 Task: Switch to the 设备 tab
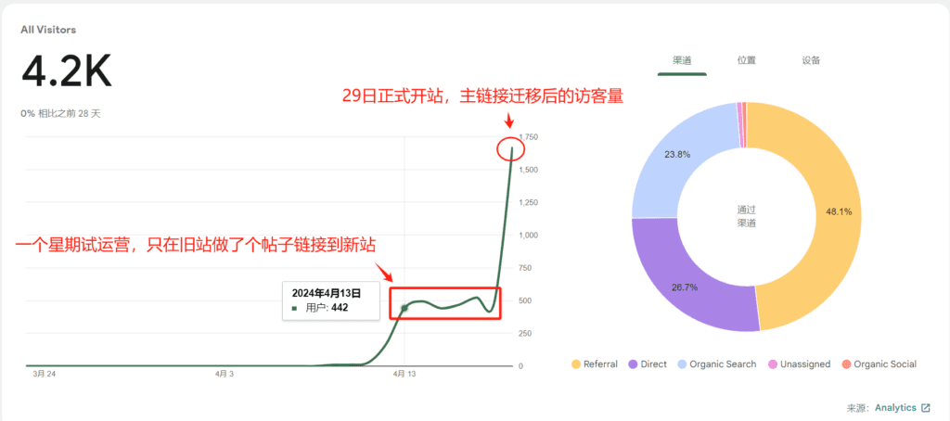[x=811, y=60]
